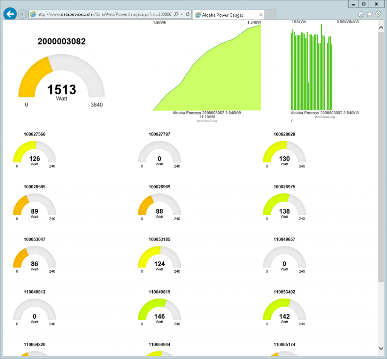Click the pvoutput.org link under bar chart

(325, 117)
